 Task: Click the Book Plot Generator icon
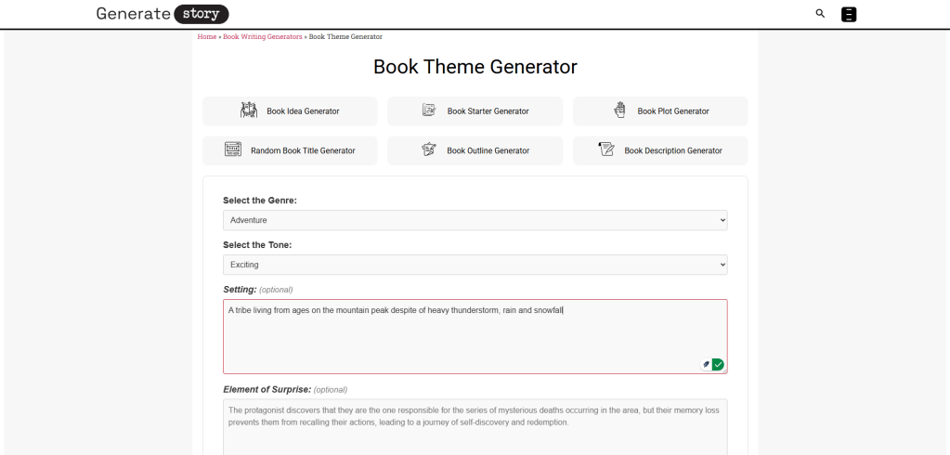click(619, 110)
